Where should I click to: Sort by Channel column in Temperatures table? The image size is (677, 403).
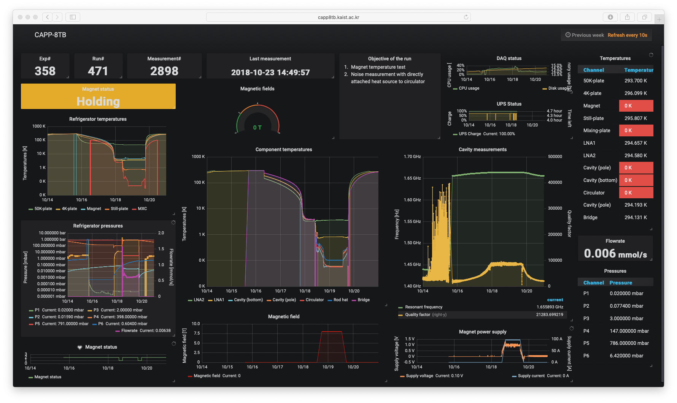pyautogui.click(x=593, y=70)
